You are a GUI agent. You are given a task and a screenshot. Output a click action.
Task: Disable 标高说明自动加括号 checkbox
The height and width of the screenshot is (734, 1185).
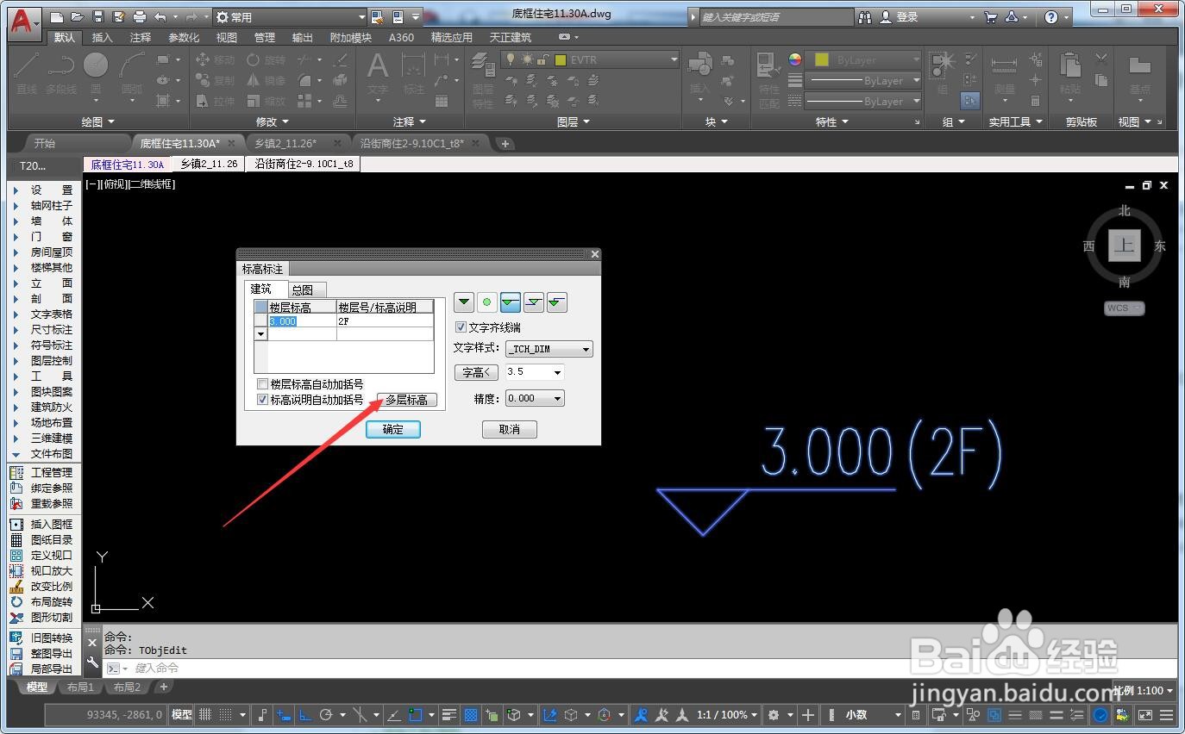(x=263, y=400)
